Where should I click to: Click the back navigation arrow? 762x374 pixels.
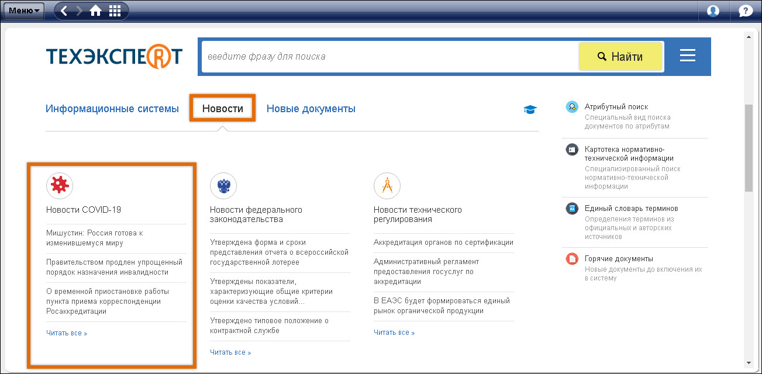[64, 11]
